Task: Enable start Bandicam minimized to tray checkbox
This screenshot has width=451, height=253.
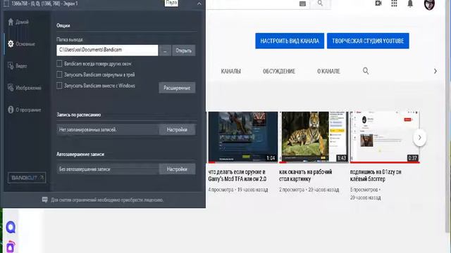Action: point(59,74)
